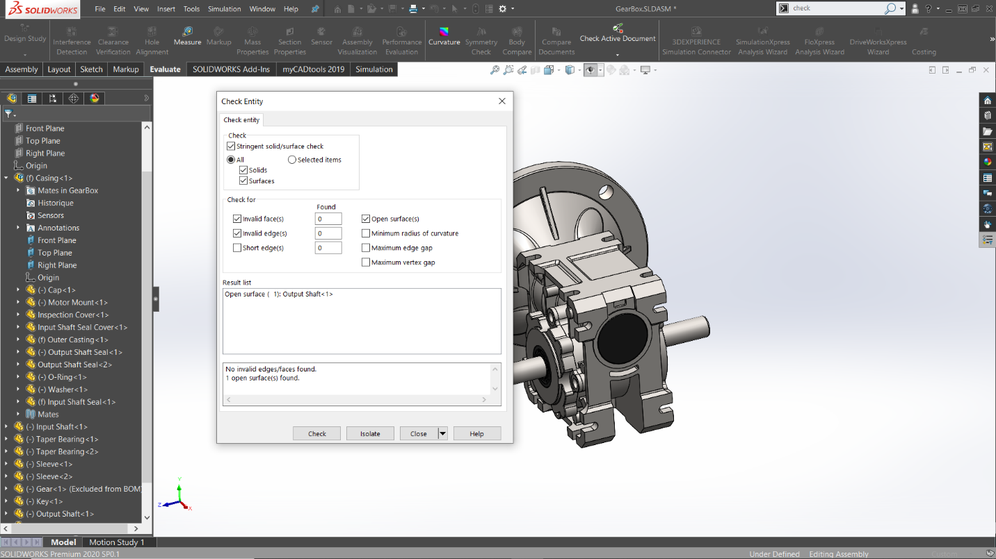Show DimXpertManager tab

[74, 99]
